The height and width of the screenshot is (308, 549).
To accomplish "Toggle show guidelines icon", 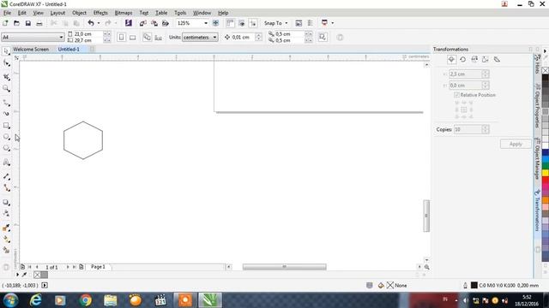I will pos(253,23).
